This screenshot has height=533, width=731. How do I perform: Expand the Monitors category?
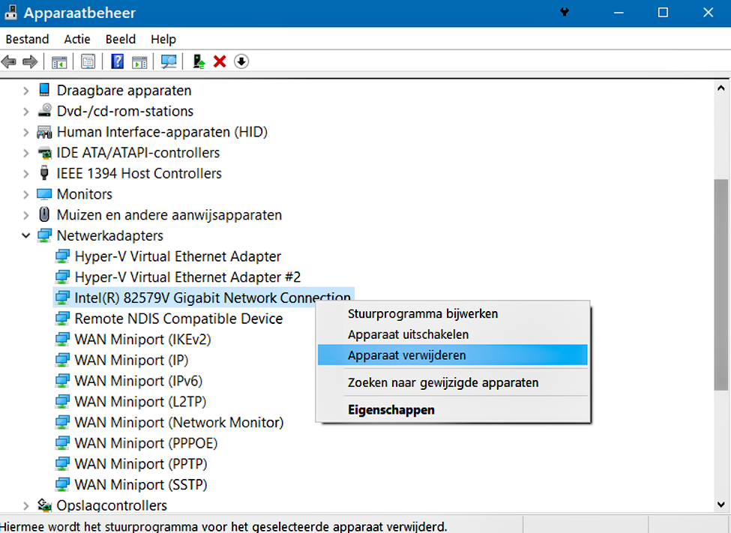[x=26, y=194]
